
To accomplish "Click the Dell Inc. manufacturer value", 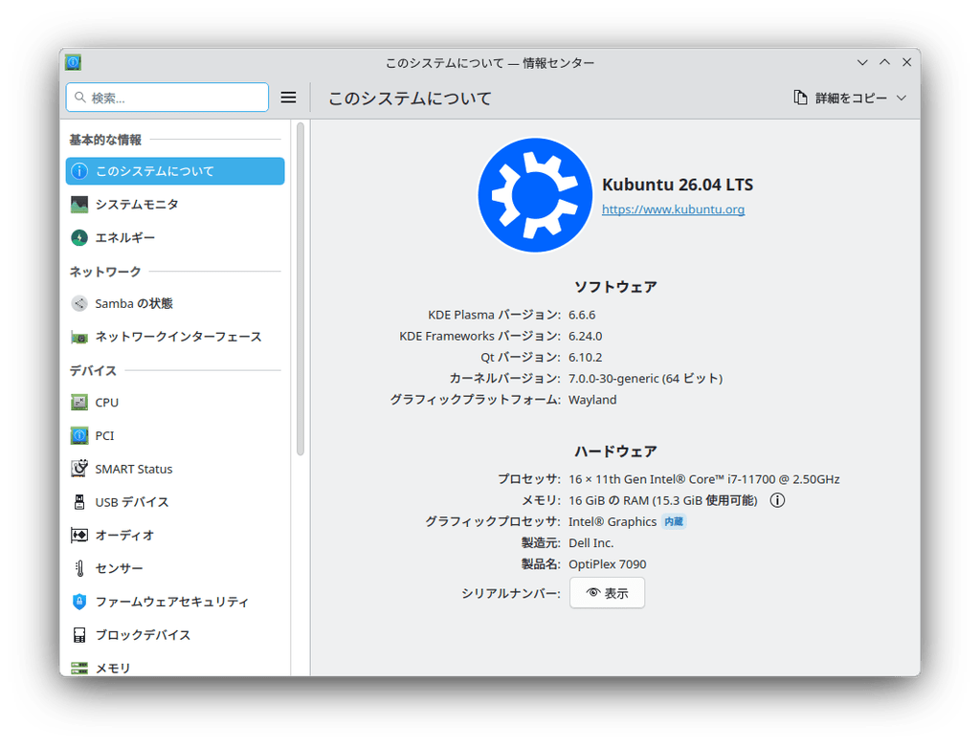I will click(x=591, y=542).
